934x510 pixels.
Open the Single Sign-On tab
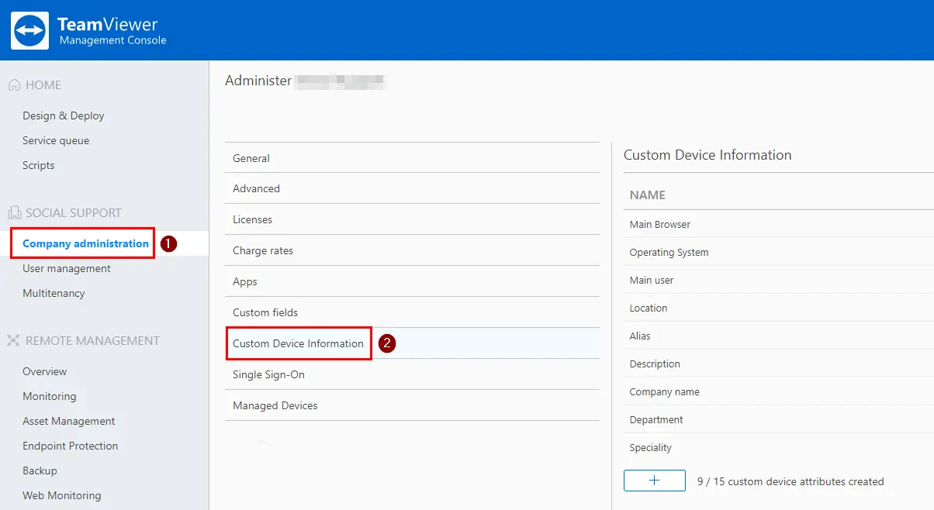(x=412, y=374)
